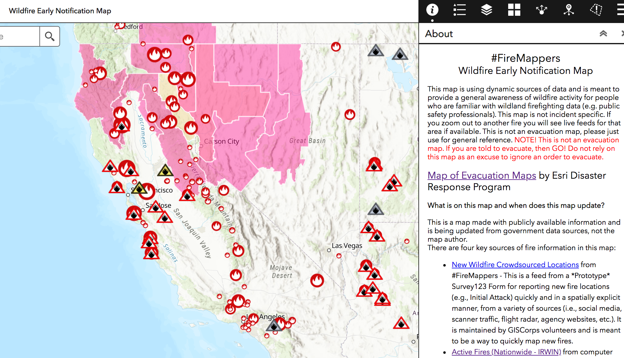Open the About info panel icon
This screenshot has height=358, width=624.
(x=432, y=10)
